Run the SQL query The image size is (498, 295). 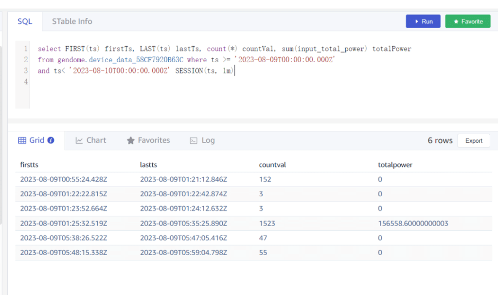(423, 21)
